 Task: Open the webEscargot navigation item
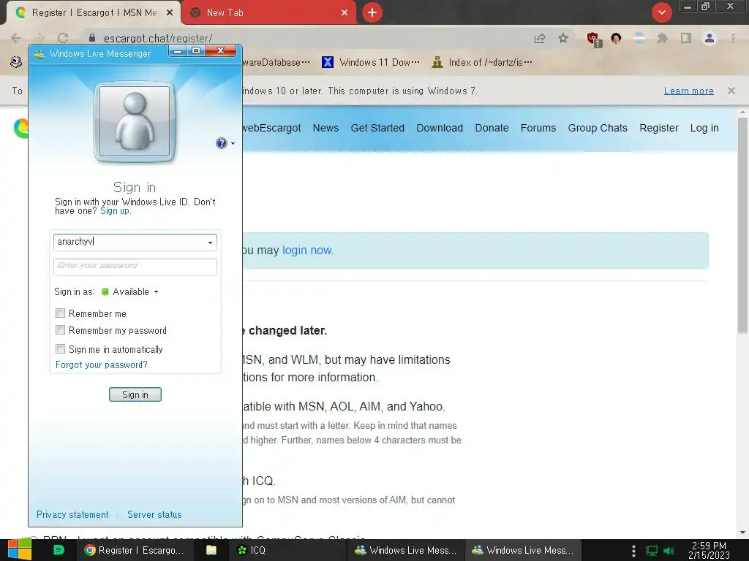point(271,128)
